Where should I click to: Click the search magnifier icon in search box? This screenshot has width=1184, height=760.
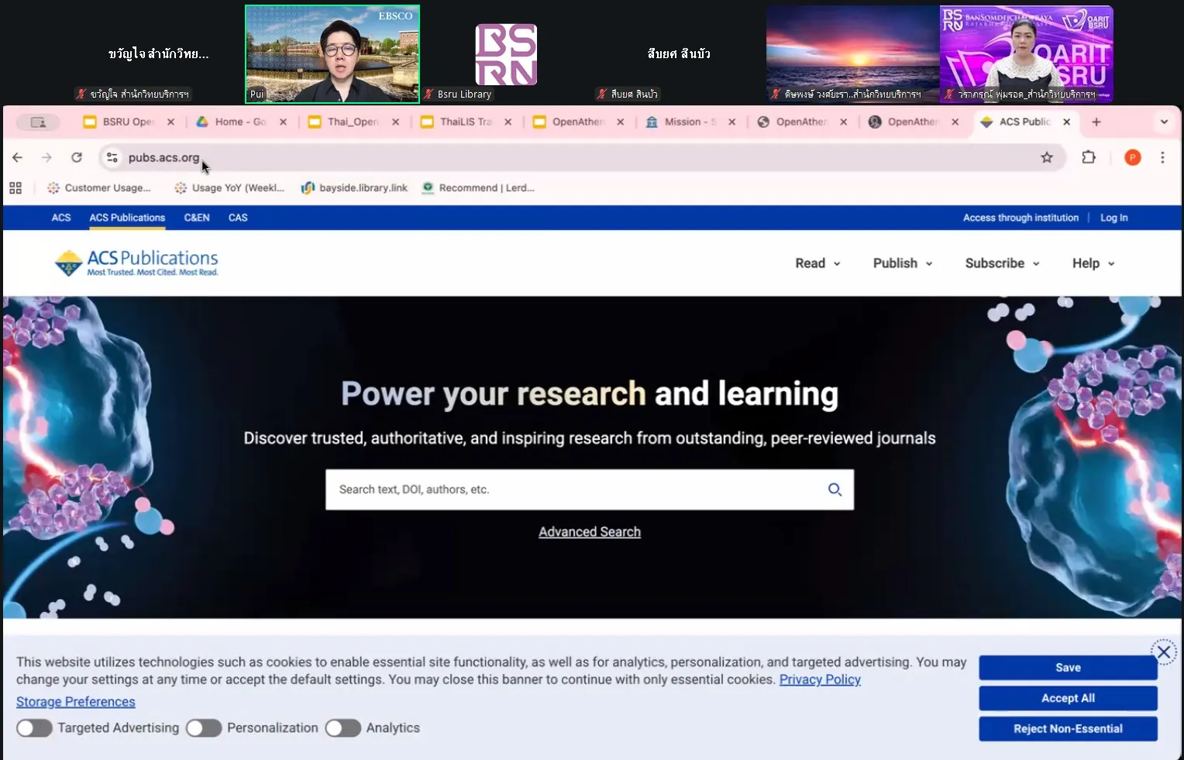point(835,490)
